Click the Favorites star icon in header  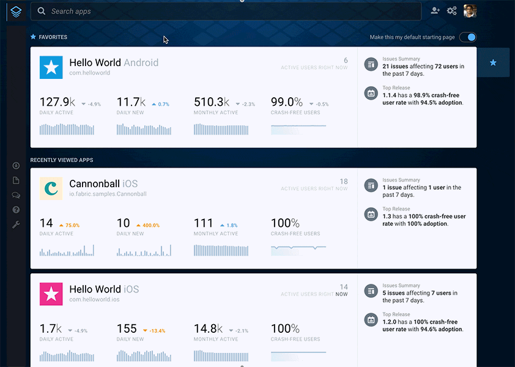pyautogui.click(x=33, y=37)
